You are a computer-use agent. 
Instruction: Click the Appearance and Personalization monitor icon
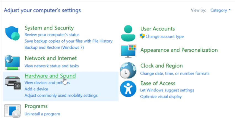coord(128,51)
